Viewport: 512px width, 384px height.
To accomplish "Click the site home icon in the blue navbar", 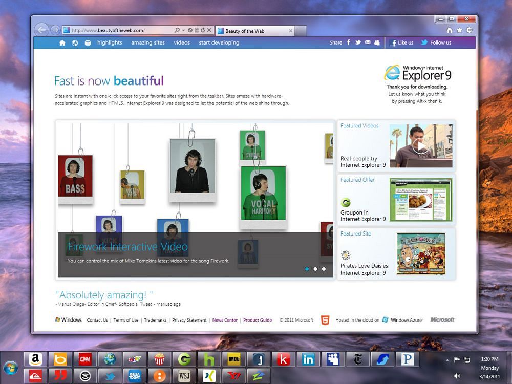I will [x=62, y=43].
